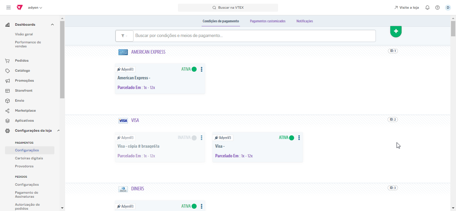The image size is (456, 211).
Task: Click the DINERS section heading
Action: (x=138, y=189)
